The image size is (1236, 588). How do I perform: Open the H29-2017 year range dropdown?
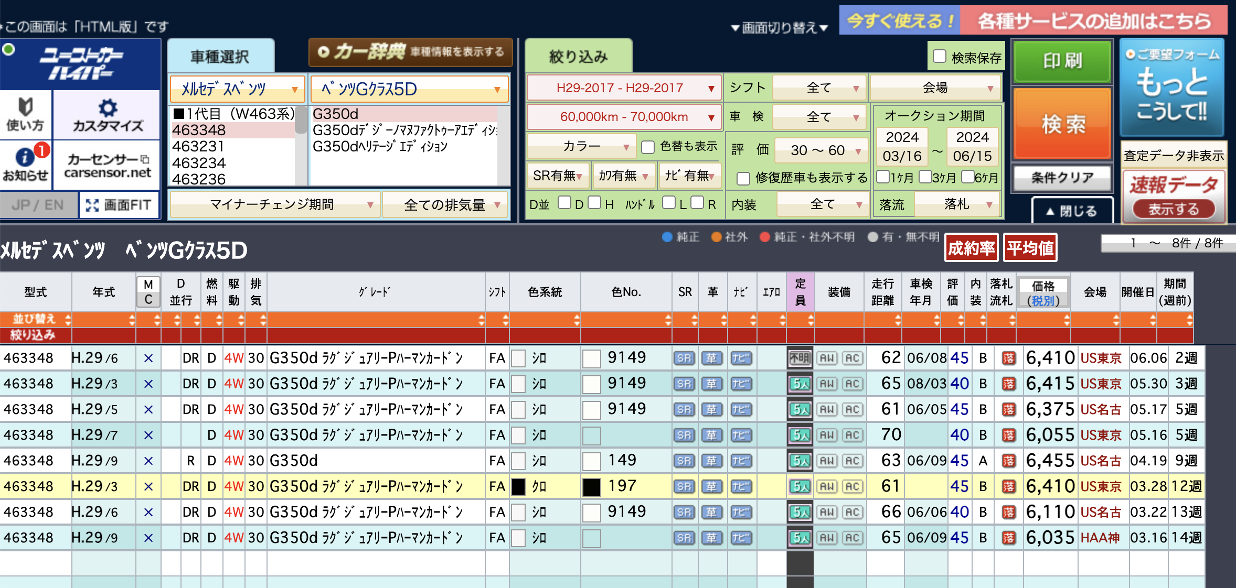click(623, 88)
